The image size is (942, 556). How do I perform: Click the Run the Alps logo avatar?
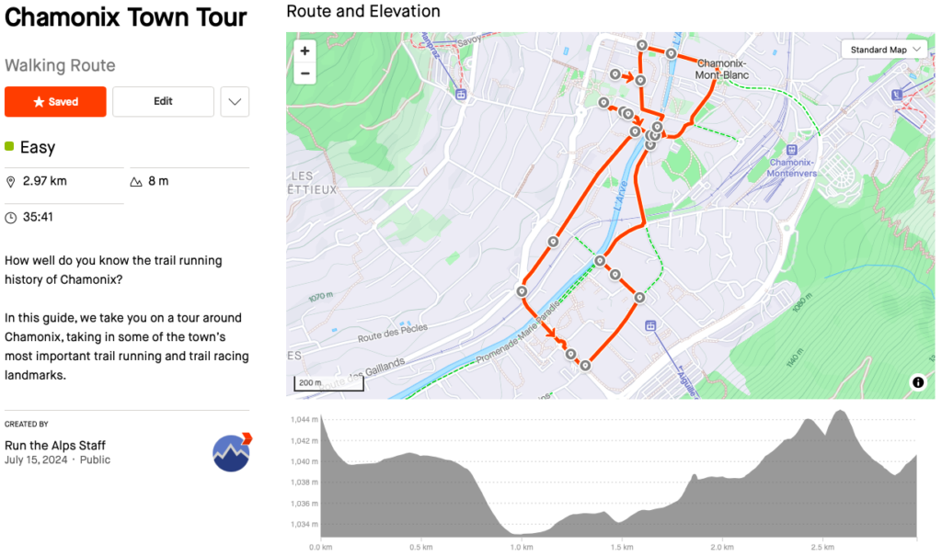click(x=232, y=451)
